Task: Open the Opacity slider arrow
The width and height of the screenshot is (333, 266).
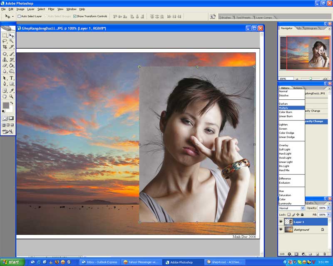Action: (x=328, y=208)
